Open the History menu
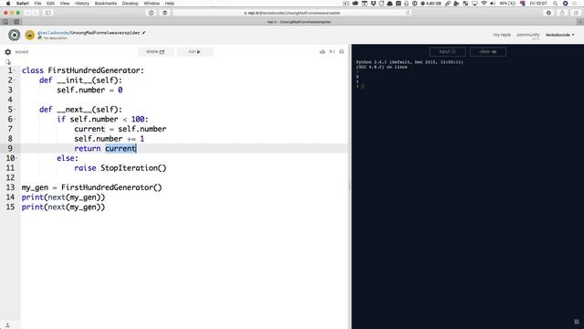The width and height of the screenshot is (584, 329). [x=82, y=4]
